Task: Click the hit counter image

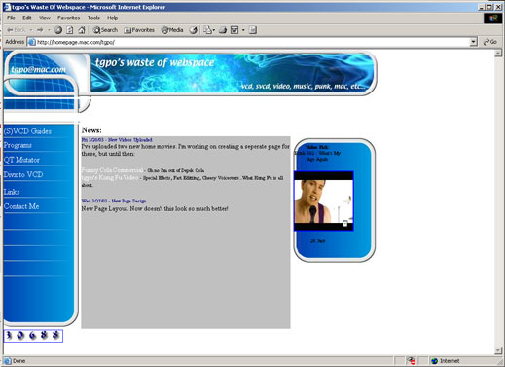Action: (33, 336)
